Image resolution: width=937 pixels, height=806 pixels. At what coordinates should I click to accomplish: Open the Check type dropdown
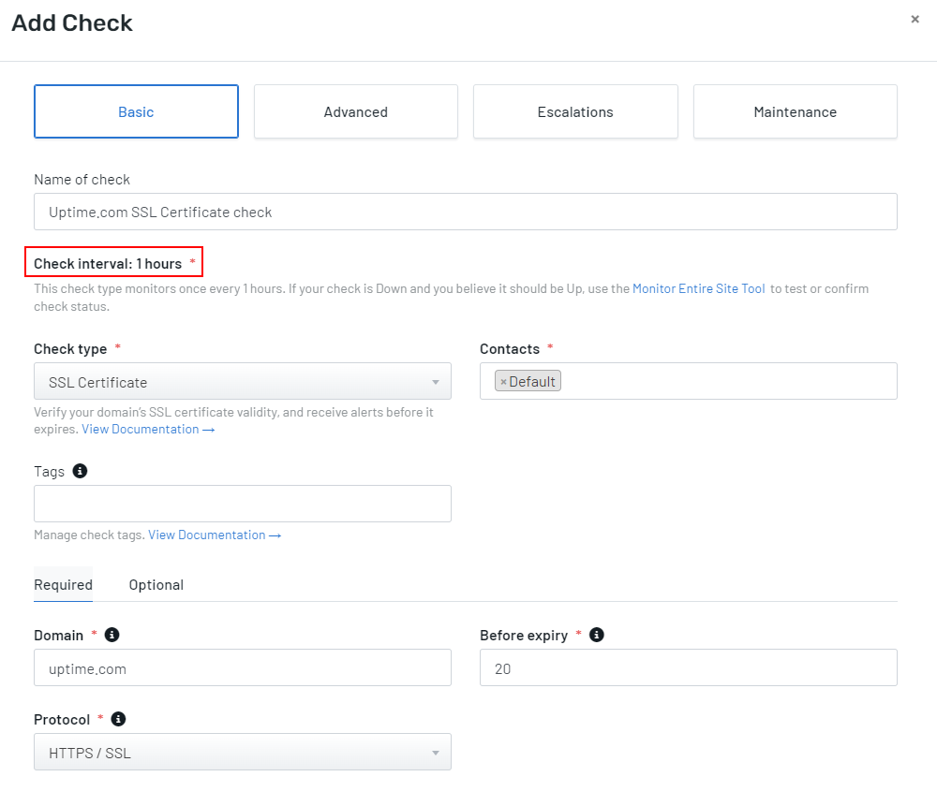click(242, 381)
